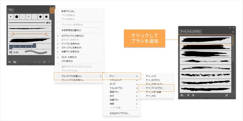The width and height of the screenshot is (243, 121).
Task: Expand ブラシライブラリを開く(L) submenu
Action: coord(79,76)
